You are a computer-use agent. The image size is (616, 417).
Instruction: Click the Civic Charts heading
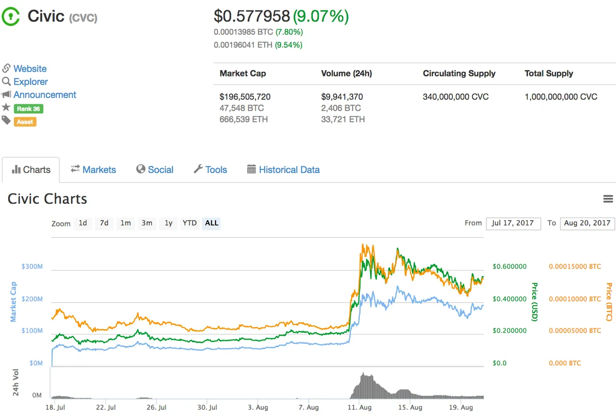[47, 199]
